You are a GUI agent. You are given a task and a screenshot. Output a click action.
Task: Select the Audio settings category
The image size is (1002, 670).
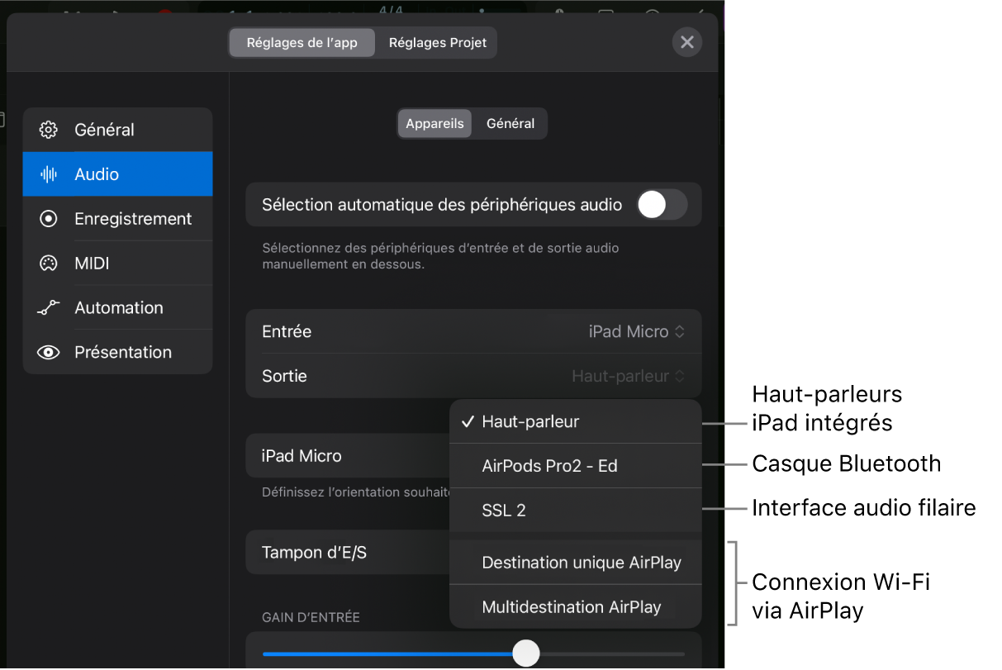(117, 173)
